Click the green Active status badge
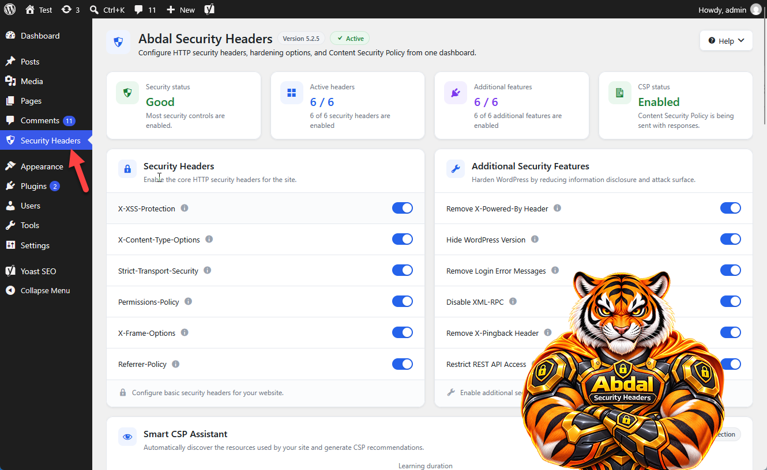Image resolution: width=767 pixels, height=470 pixels. click(349, 39)
